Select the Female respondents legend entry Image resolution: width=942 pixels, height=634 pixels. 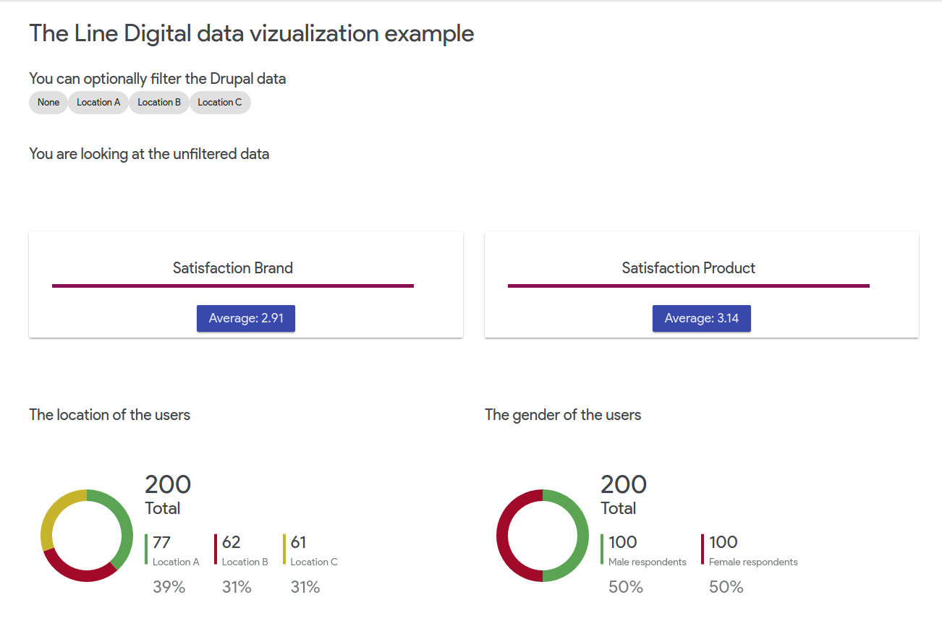pos(752,550)
